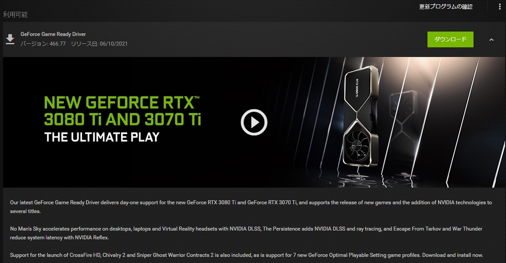Open the three-dot more options menu
Screen dimensions: 506x263
pyautogui.click(x=499, y=7)
